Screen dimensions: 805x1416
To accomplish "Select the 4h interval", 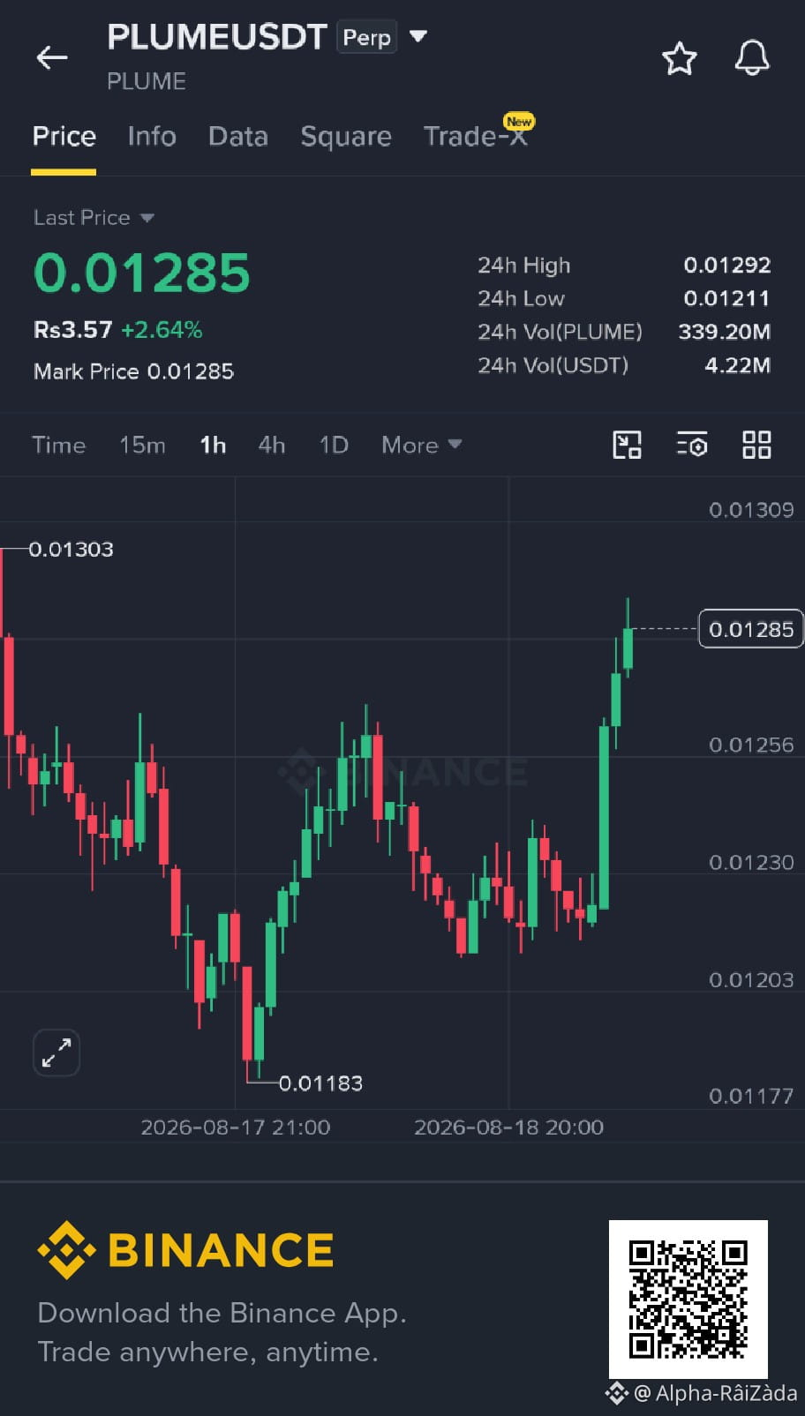I will (x=272, y=445).
